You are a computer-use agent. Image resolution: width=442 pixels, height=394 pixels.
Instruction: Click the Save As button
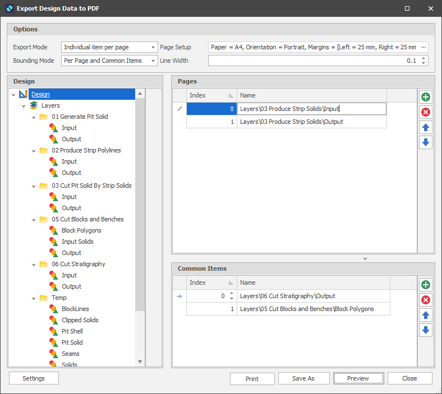click(x=303, y=378)
